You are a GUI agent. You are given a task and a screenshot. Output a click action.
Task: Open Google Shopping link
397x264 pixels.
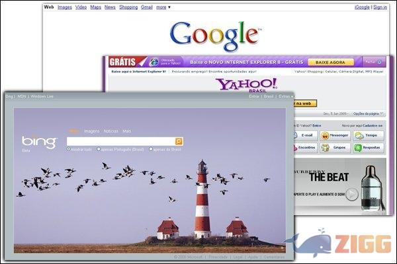coord(128,7)
